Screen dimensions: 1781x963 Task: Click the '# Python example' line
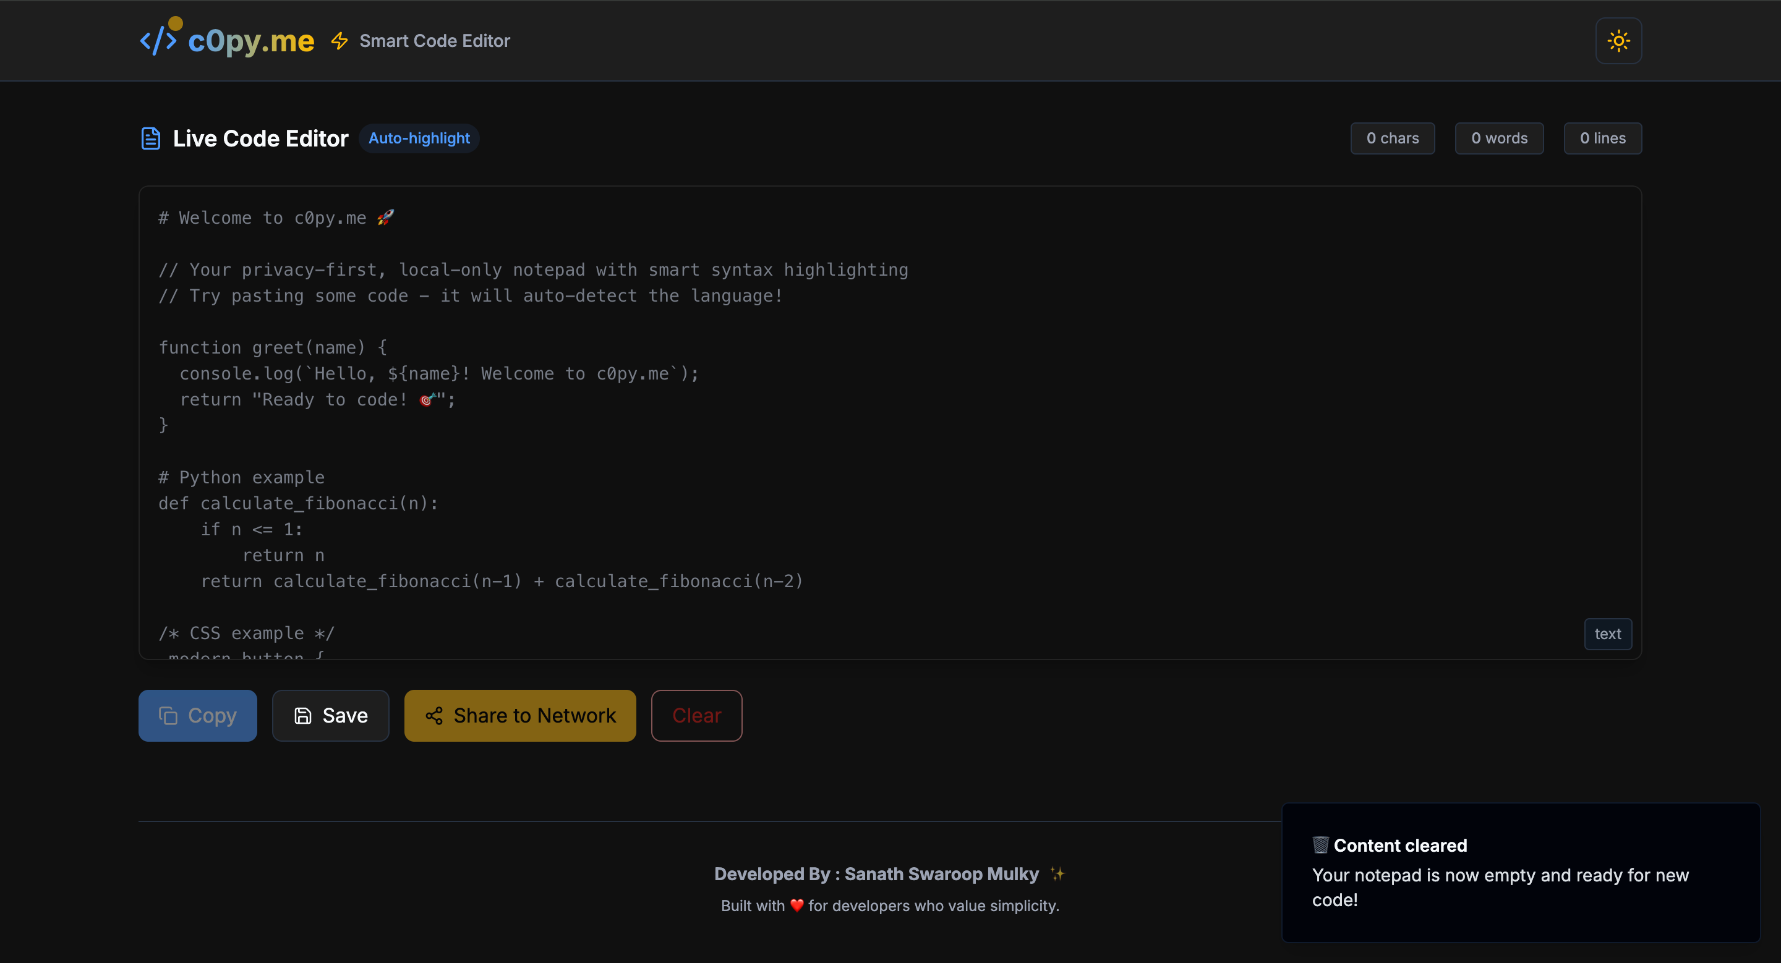click(241, 477)
